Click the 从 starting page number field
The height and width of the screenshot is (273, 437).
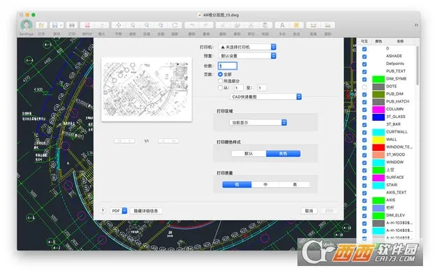[x=239, y=88]
